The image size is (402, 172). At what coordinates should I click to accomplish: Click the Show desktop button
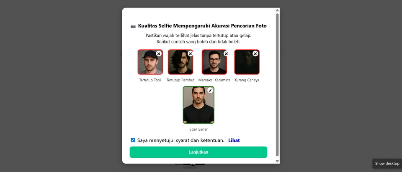click(387, 164)
